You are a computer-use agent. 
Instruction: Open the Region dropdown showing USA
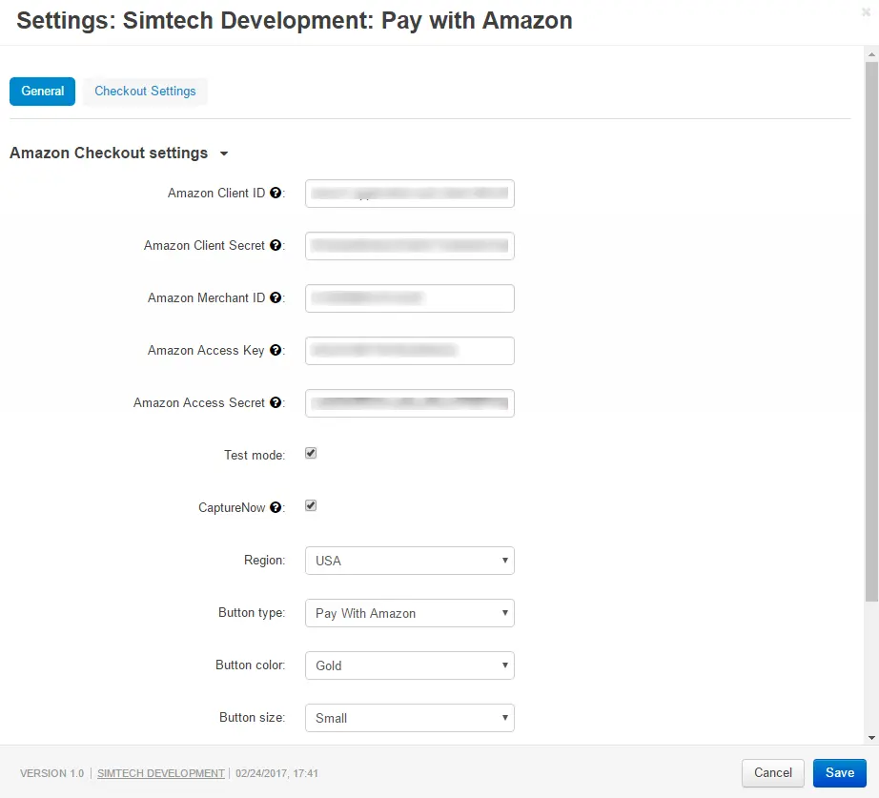pyautogui.click(x=409, y=561)
